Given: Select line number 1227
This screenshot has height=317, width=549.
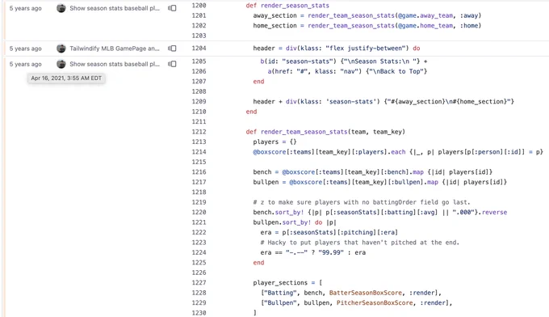Looking at the screenshot, I should point(199,283).
